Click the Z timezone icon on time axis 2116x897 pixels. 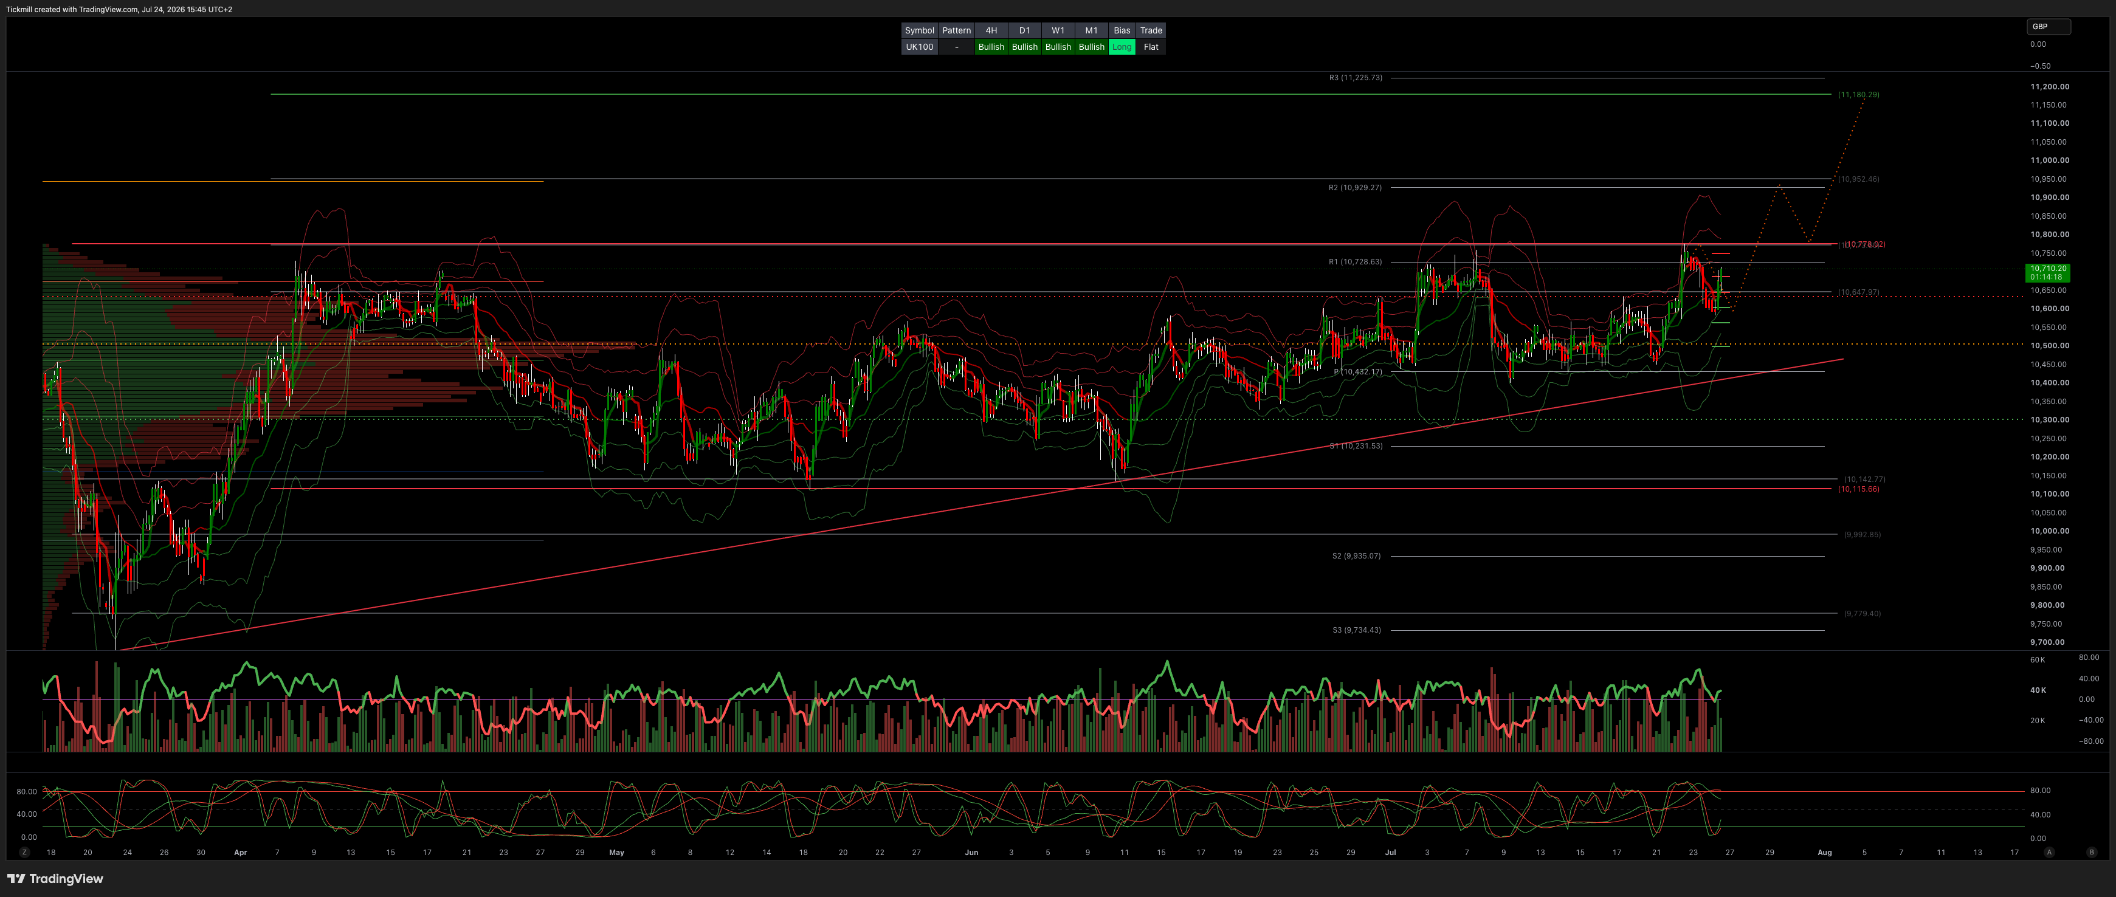click(25, 853)
